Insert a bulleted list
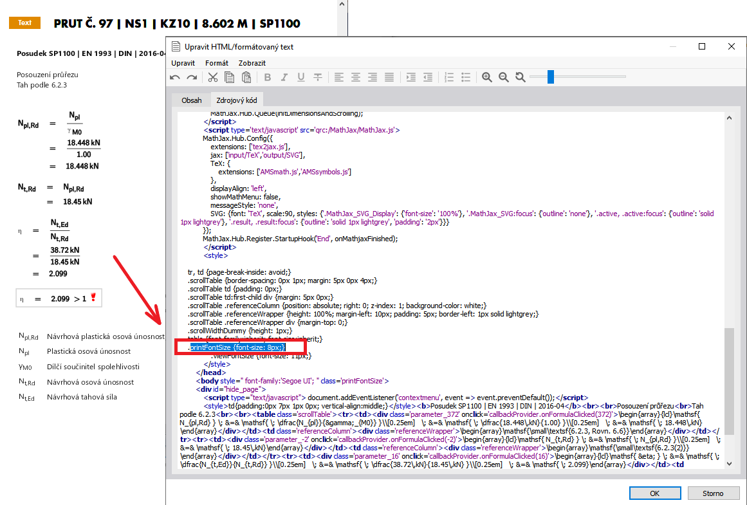 (466, 77)
